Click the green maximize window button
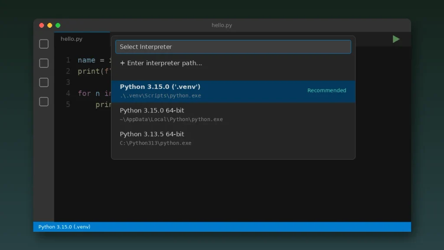Screen dimensions: 444x250 [x=58, y=26]
